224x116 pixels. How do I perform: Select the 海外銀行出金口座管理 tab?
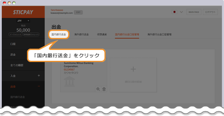pyautogui.click(x=159, y=34)
